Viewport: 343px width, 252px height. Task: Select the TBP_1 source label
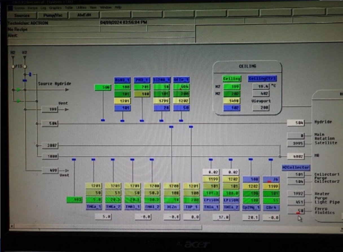(x=191, y=207)
